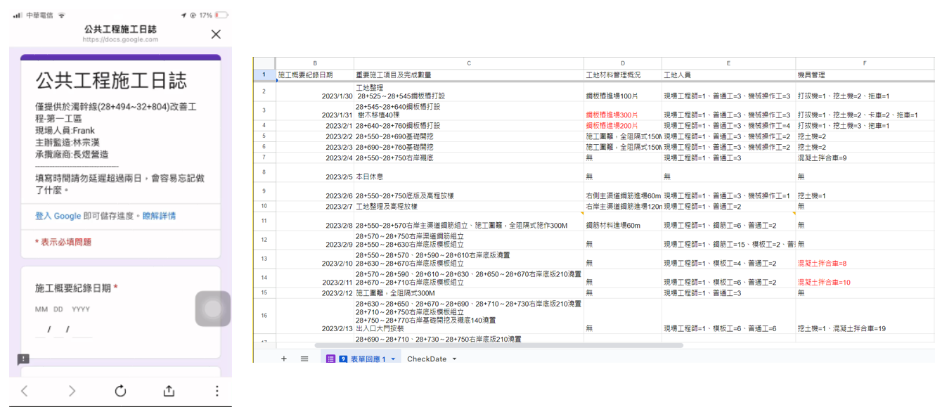Click date cell 2023/1/30
Image resolution: width=935 pixels, height=419 pixels.
click(x=315, y=91)
